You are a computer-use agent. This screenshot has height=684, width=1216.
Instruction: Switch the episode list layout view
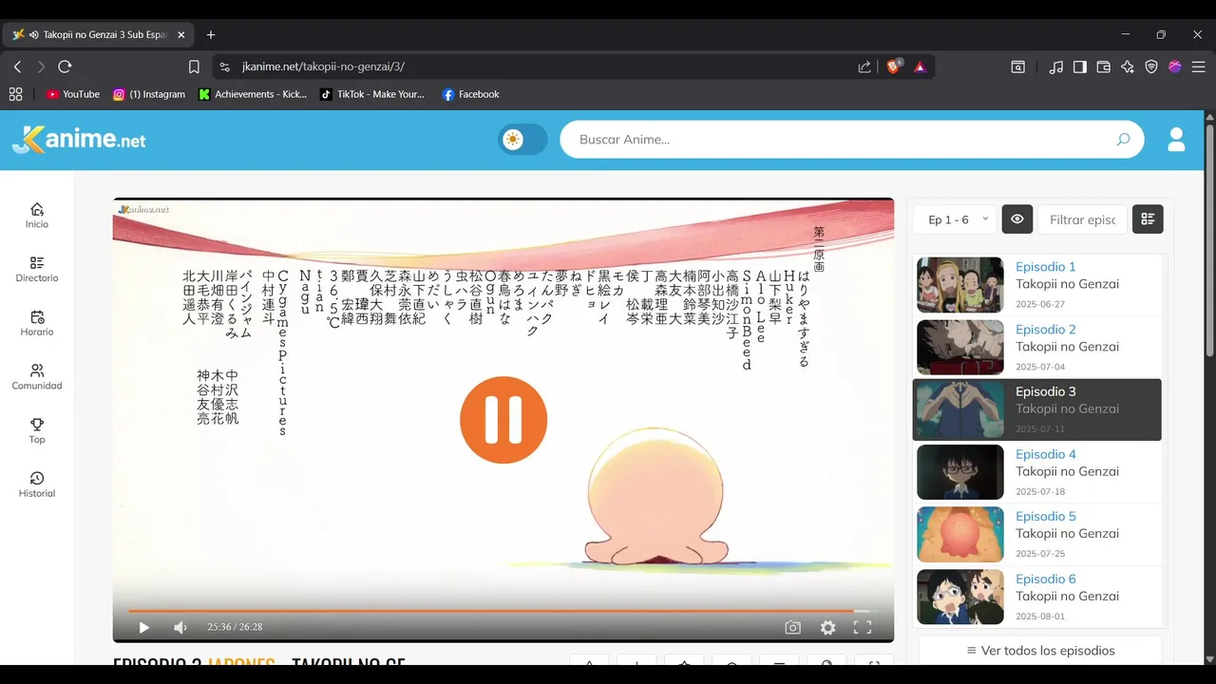(1148, 219)
